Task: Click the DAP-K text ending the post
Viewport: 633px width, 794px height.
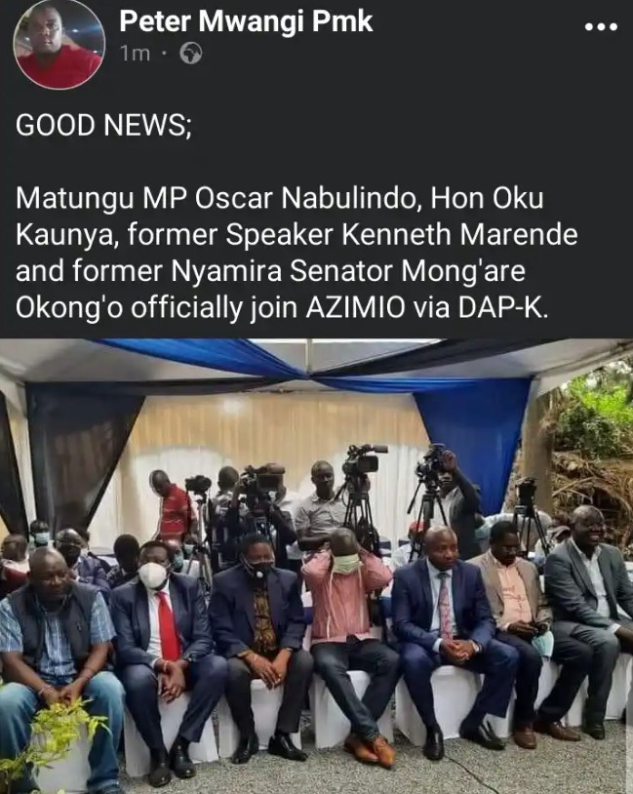Action: (x=503, y=307)
